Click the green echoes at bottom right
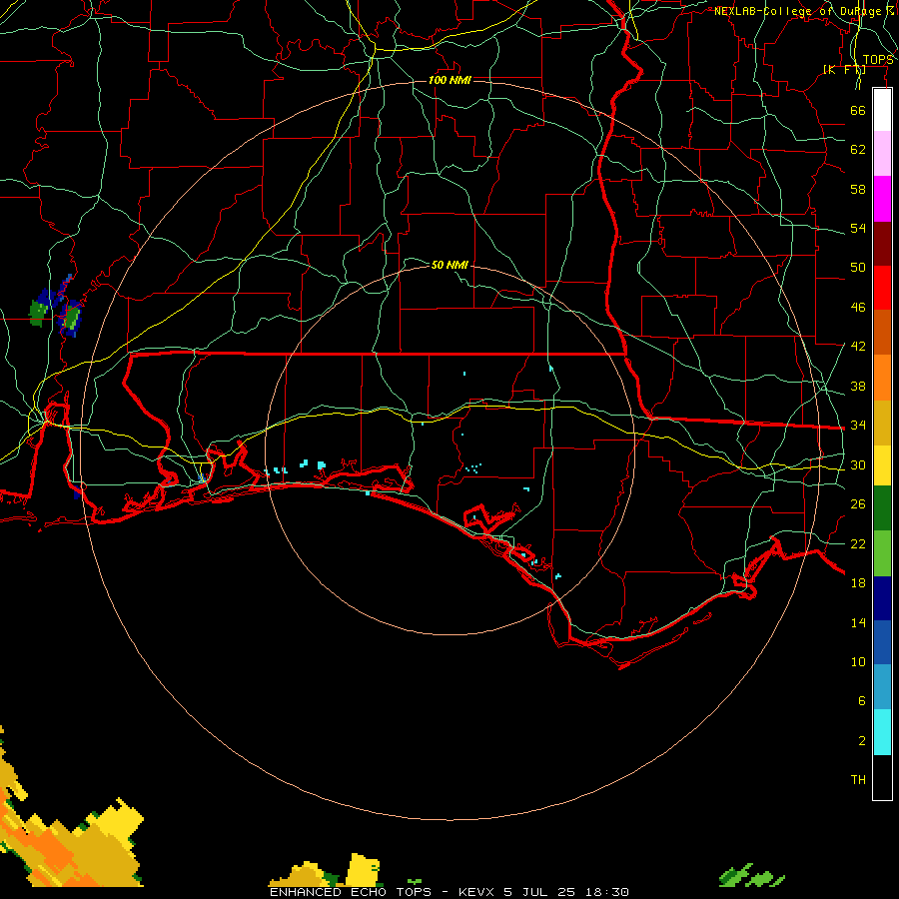 [x=751, y=876]
